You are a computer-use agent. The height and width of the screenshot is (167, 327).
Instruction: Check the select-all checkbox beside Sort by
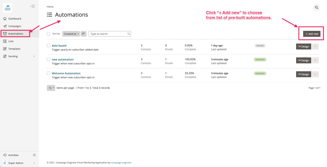coord(49,34)
